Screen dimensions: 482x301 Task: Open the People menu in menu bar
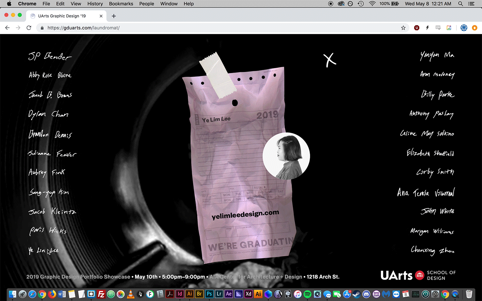click(147, 4)
